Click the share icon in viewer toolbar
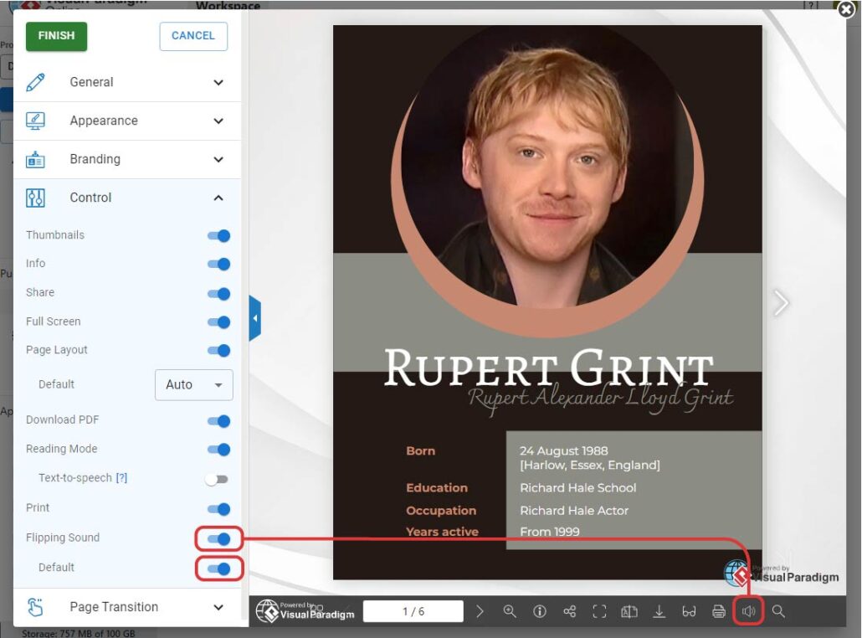The image size is (862, 638). coord(570,611)
